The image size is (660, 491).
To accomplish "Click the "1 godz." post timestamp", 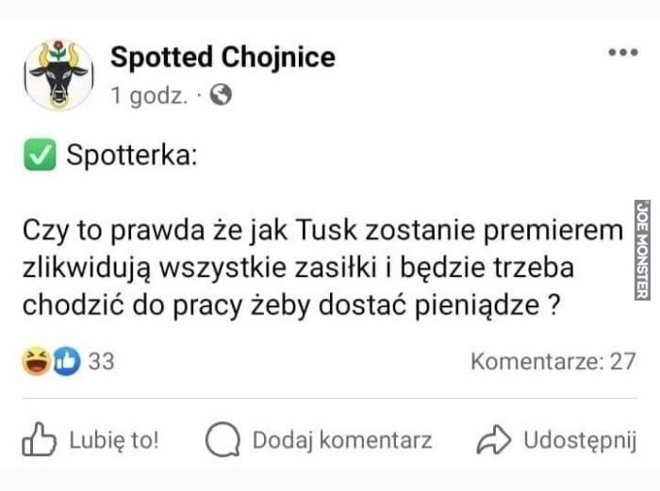I will point(149,95).
